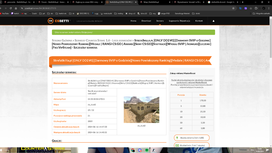The width and height of the screenshot is (272, 153).
Task: Open the Chrome profile avatar
Action: (x=264, y=8)
